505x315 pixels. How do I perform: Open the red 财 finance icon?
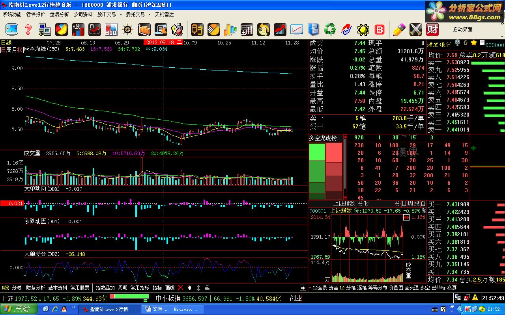pos(432,29)
